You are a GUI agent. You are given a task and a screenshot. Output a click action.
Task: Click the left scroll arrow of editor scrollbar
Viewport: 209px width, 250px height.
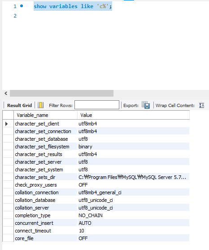(6, 93)
